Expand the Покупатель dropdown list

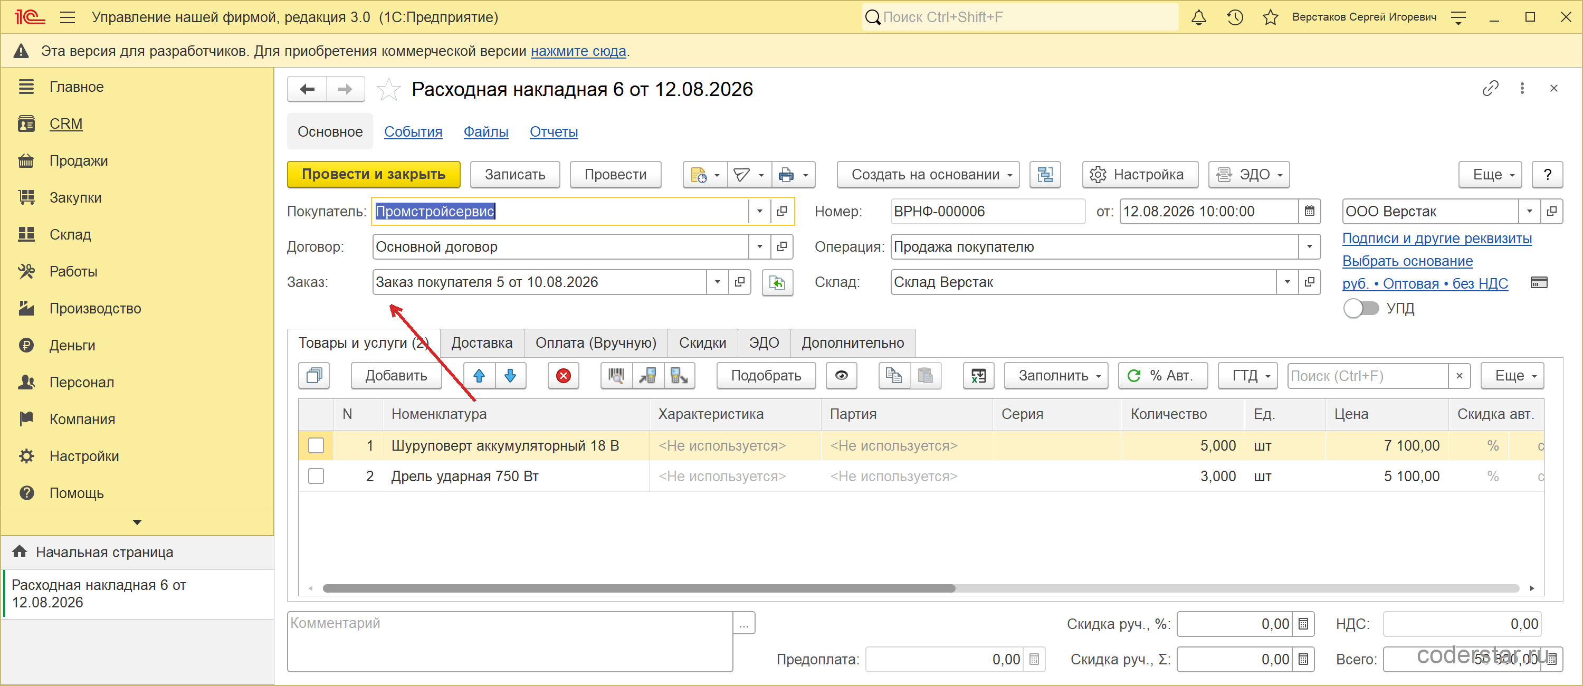pyautogui.click(x=759, y=212)
